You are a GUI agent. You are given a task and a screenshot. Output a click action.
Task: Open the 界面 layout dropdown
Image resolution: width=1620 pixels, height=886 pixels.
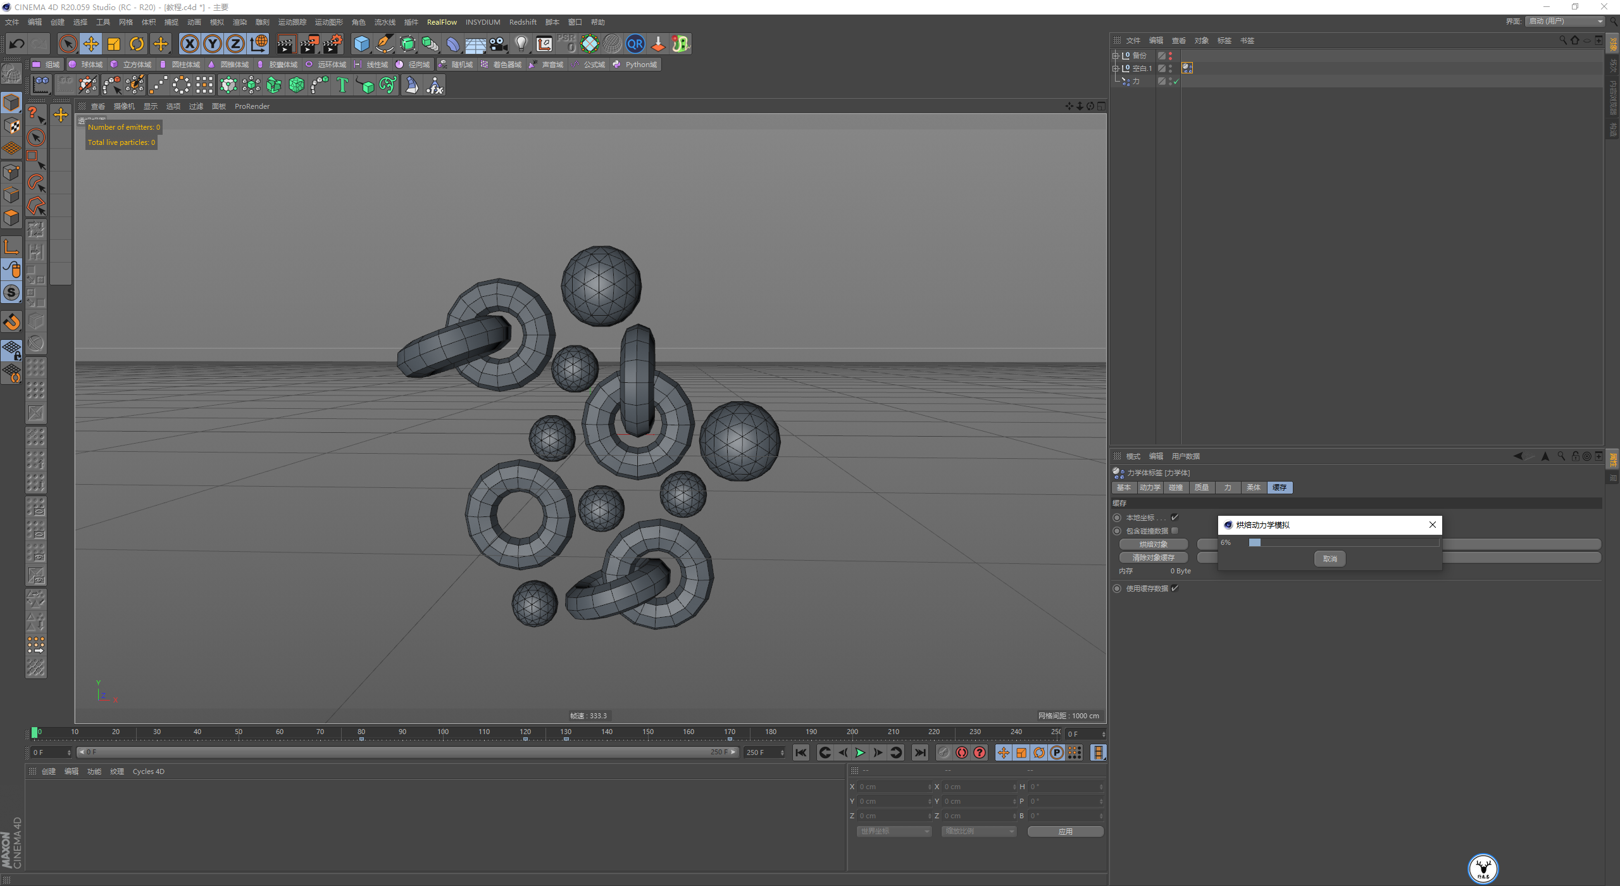click(x=1565, y=22)
